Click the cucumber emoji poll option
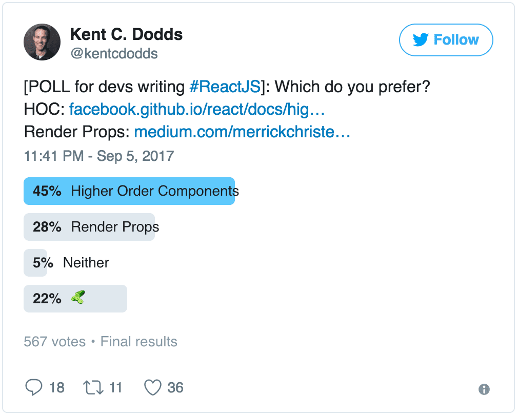This screenshot has height=417, width=518. coord(78,298)
